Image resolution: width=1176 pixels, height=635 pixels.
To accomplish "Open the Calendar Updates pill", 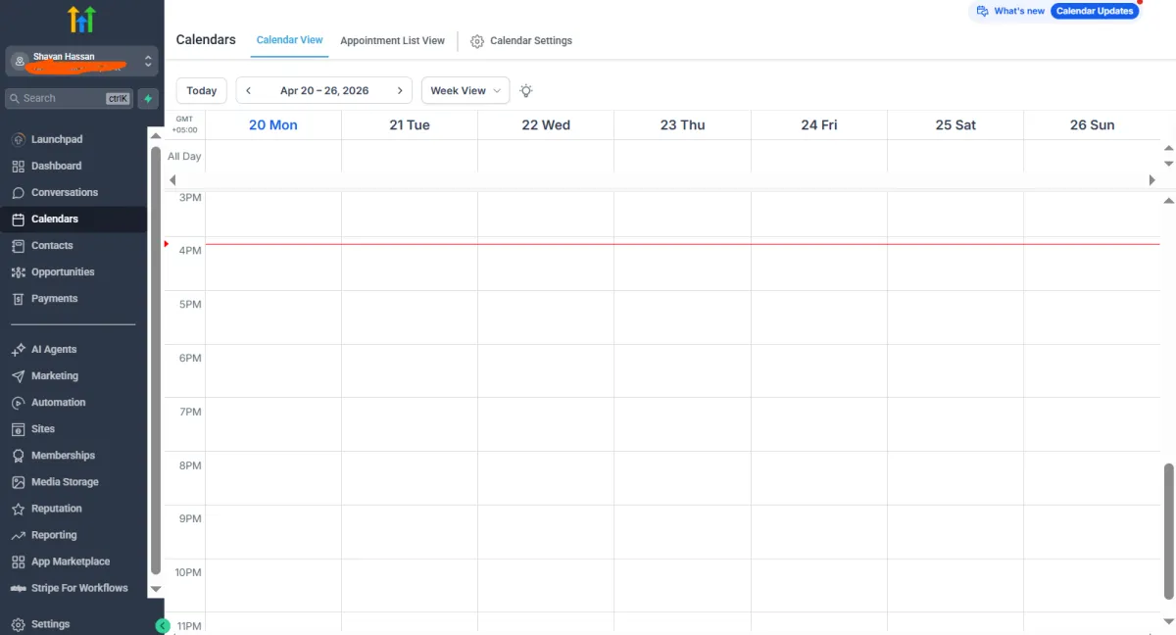I will 1095,11.
